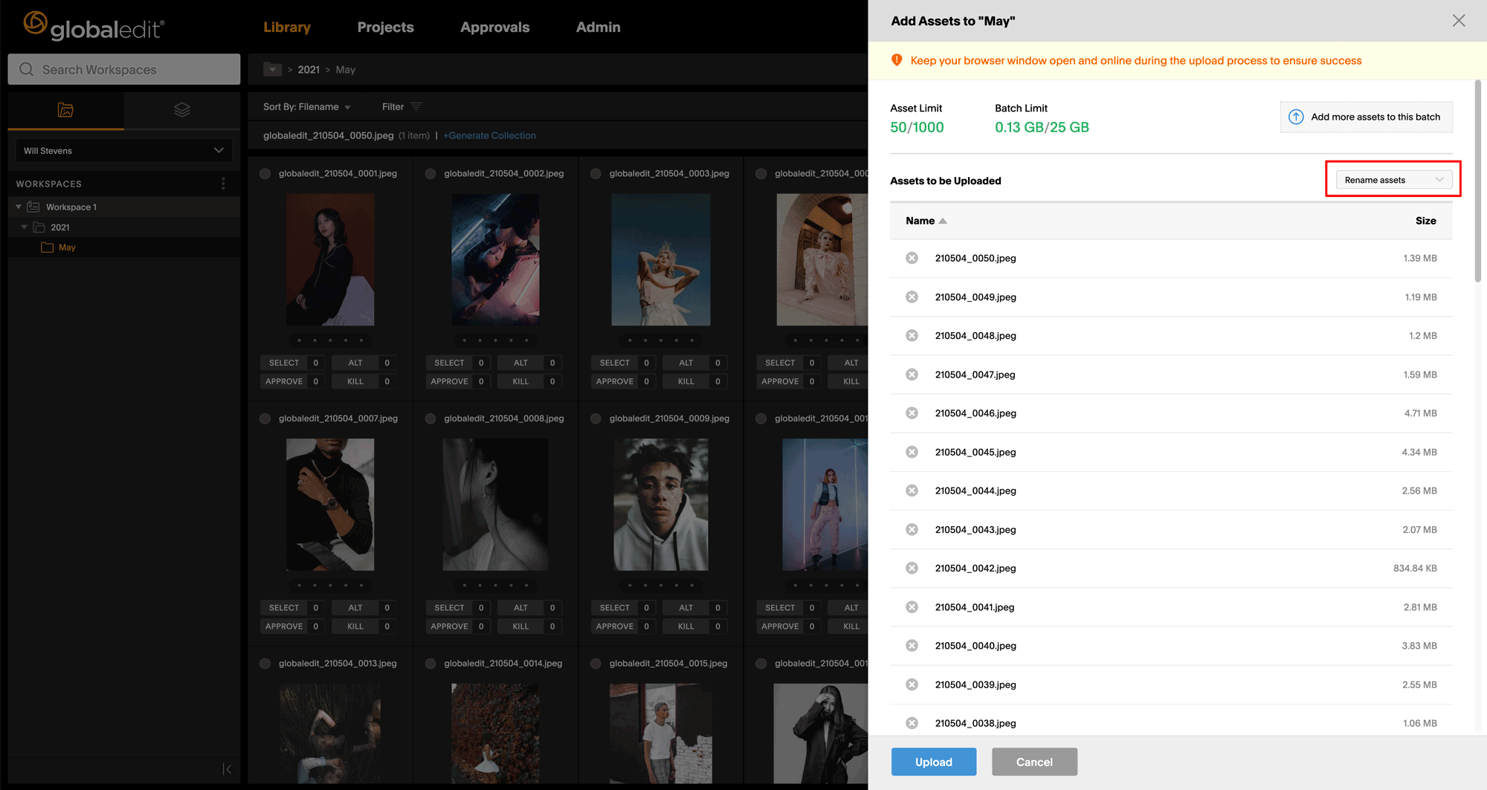Click the +Generate Collection link

[x=489, y=135]
